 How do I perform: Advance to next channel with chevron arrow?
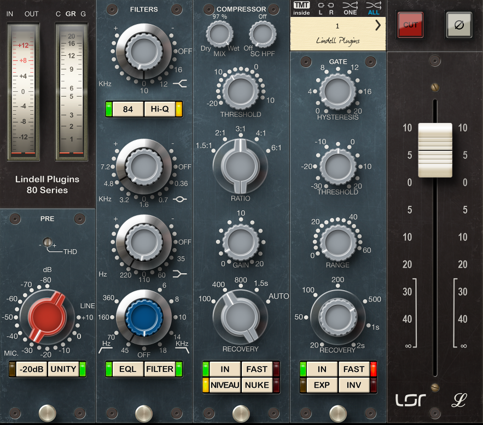378,26
